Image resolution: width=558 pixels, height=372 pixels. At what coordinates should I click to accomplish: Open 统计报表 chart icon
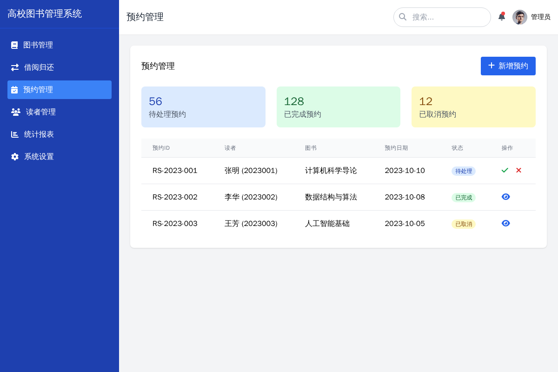13,134
